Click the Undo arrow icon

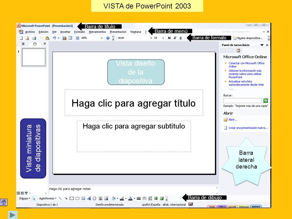(54, 38)
